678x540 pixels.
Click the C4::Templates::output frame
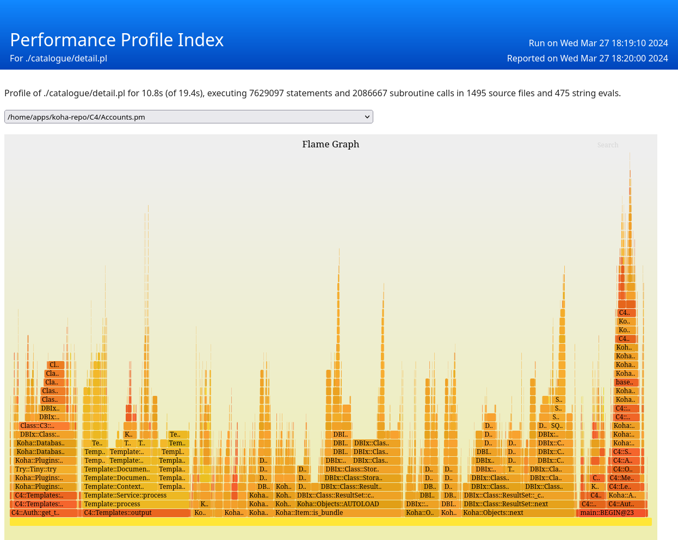(136, 513)
